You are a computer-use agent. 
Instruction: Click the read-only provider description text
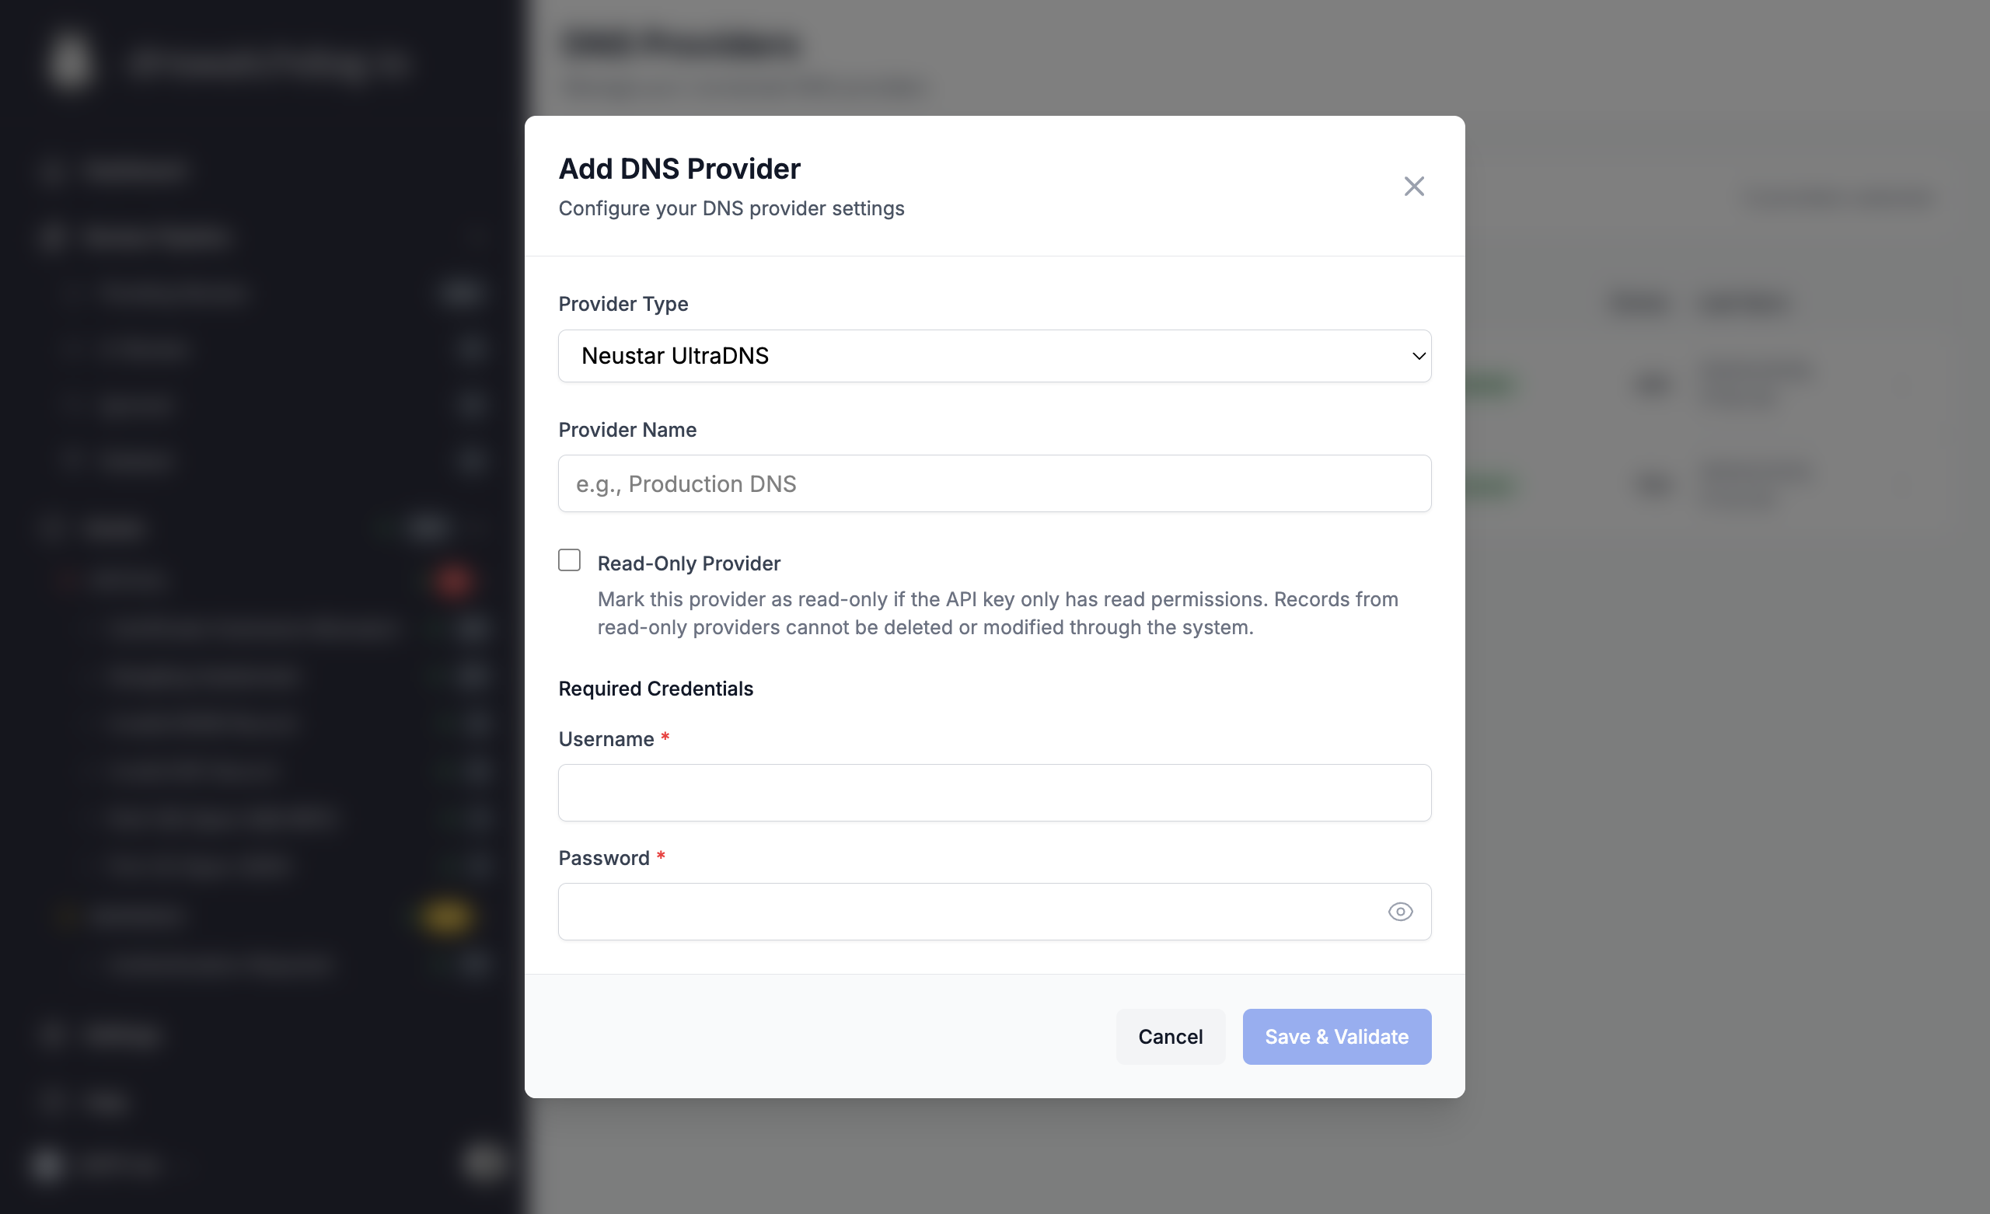pos(997,613)
